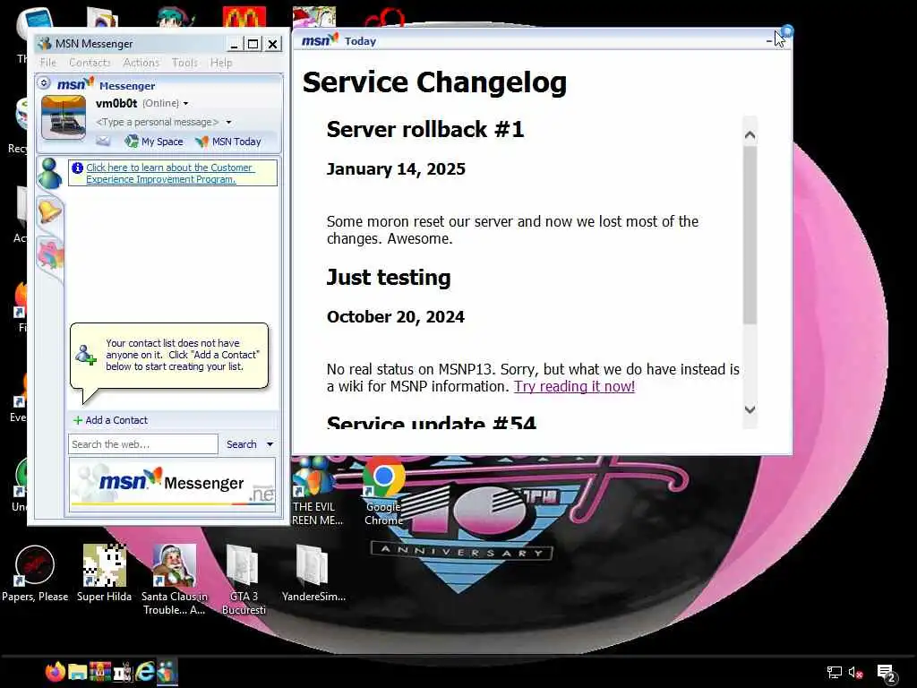This screenshot has width=917, height=688.
Task: Select the alerts bell tab icon
Action: click(50, 211)
